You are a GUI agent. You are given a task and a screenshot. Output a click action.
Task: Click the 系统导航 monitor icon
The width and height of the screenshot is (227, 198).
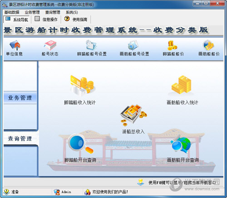[8, 19]
